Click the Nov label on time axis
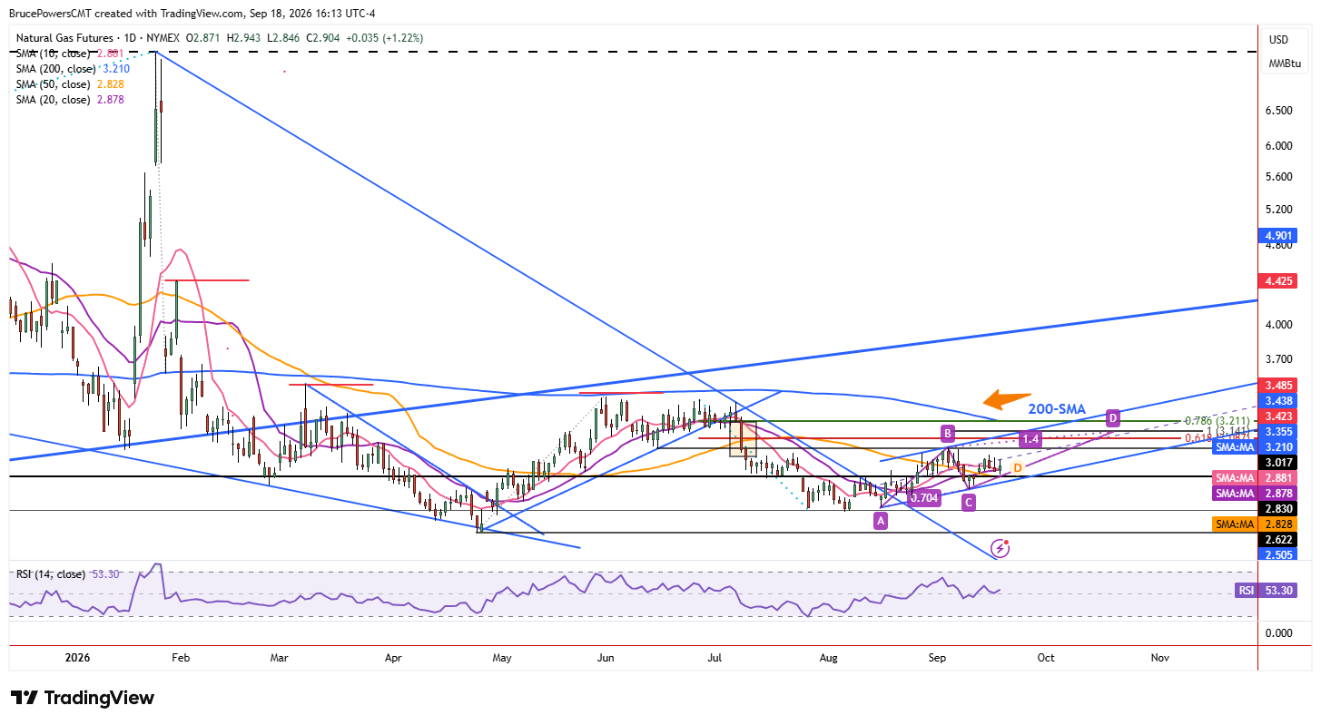The width and height of the screenshot is (1321, 725). 1158,656
